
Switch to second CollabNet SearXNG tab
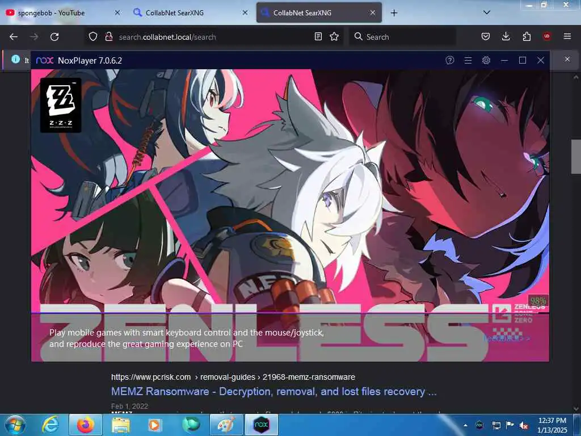point(190,12)
